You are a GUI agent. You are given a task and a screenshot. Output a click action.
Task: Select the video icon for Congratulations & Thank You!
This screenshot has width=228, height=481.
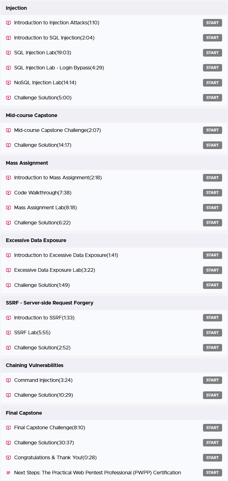8,458
